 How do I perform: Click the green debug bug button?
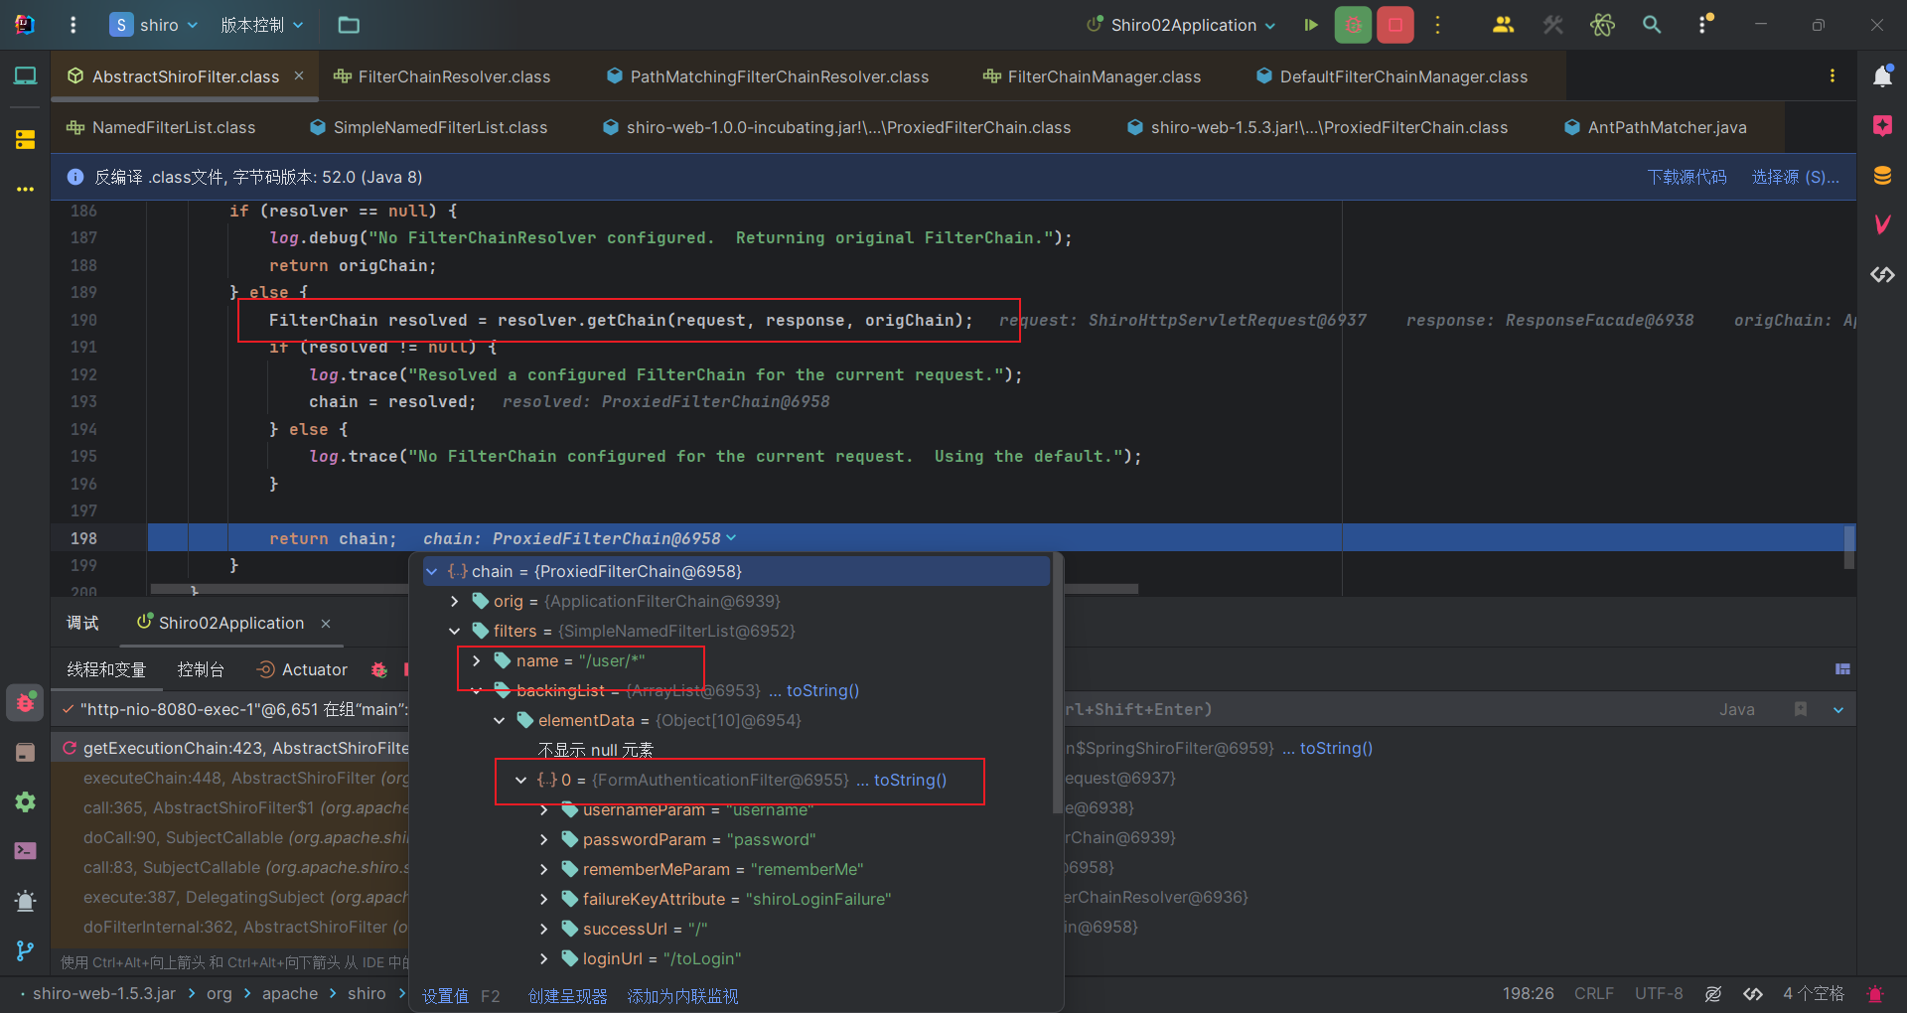1353,25
